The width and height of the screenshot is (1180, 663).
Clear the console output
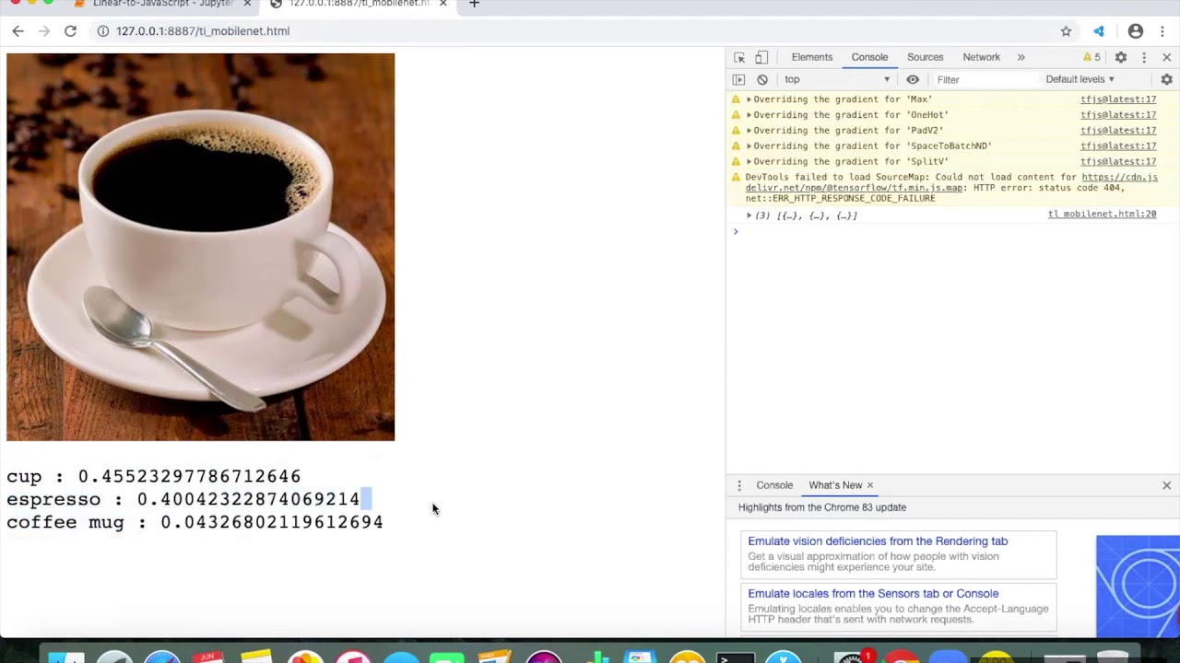tap(762, 80)
